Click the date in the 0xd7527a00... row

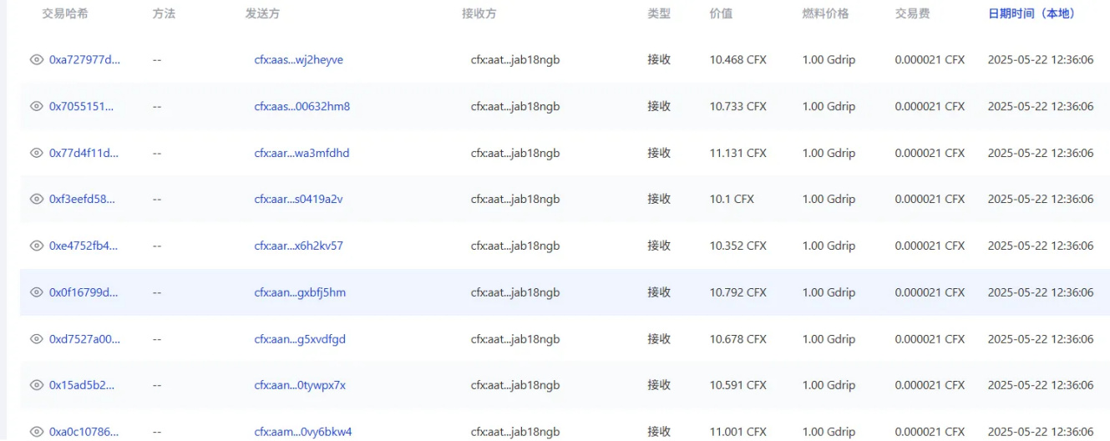1041,340
